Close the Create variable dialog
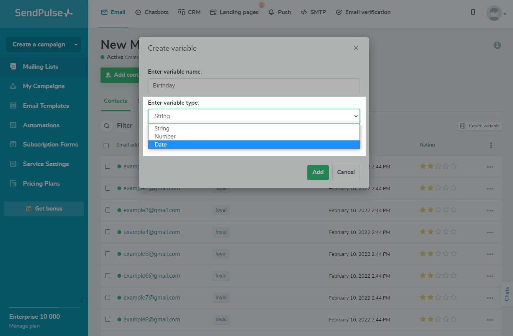 click(x=356, y=48)
